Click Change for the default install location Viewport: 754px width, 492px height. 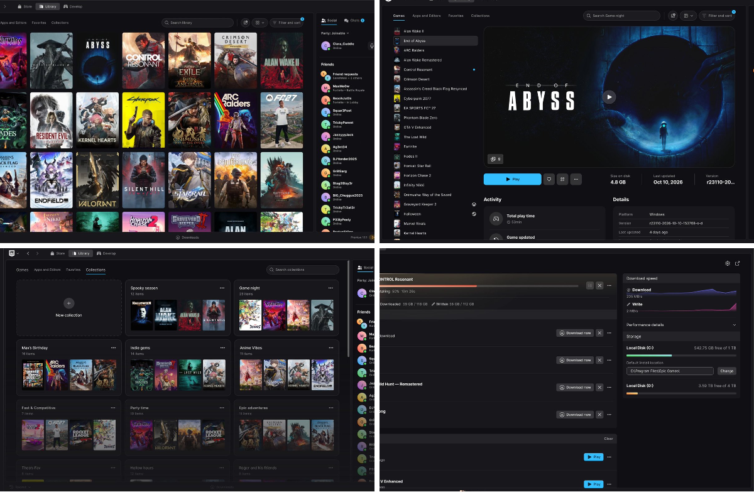click(x=727, y=371)
